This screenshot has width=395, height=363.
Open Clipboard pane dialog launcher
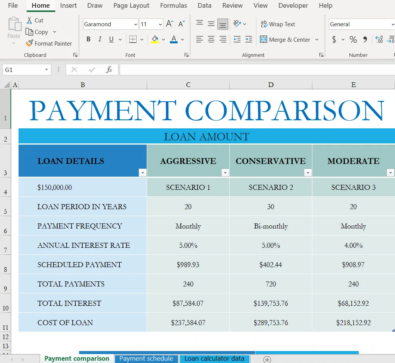[x=75, y=55]
